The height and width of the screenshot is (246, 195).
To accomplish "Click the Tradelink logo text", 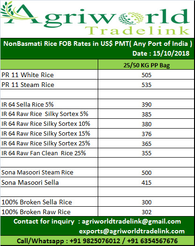I will (x=137, y=30).
